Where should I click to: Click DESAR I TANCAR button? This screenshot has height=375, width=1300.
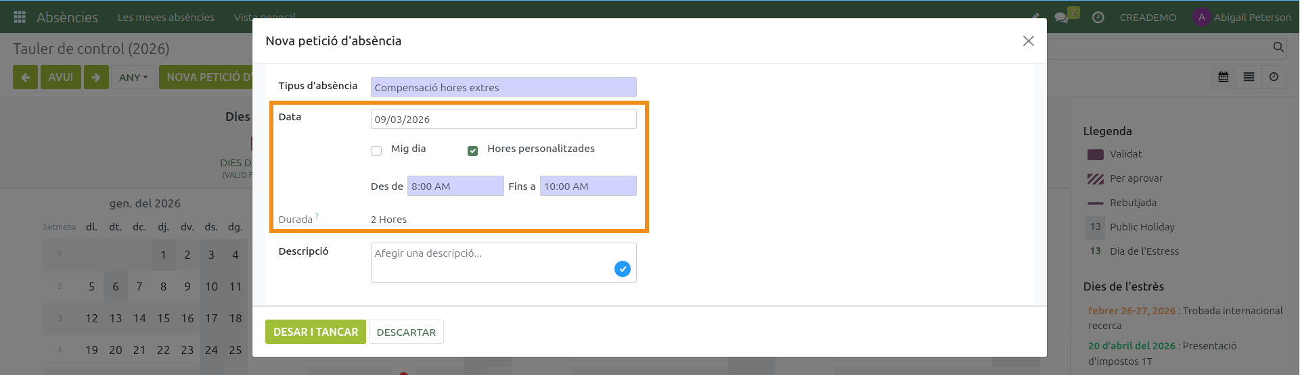pos(315,332)
